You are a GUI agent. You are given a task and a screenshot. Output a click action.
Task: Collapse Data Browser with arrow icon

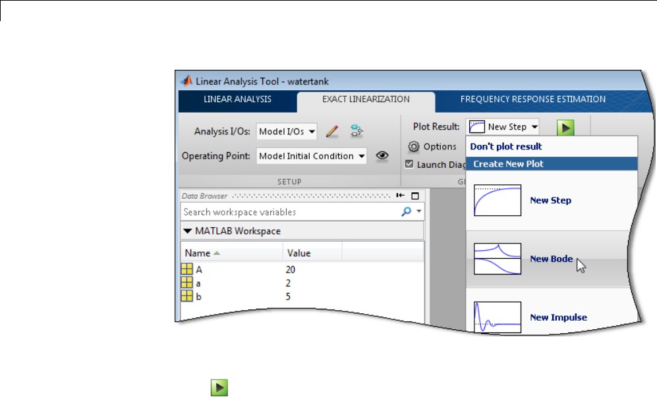[x=400, y=196]
